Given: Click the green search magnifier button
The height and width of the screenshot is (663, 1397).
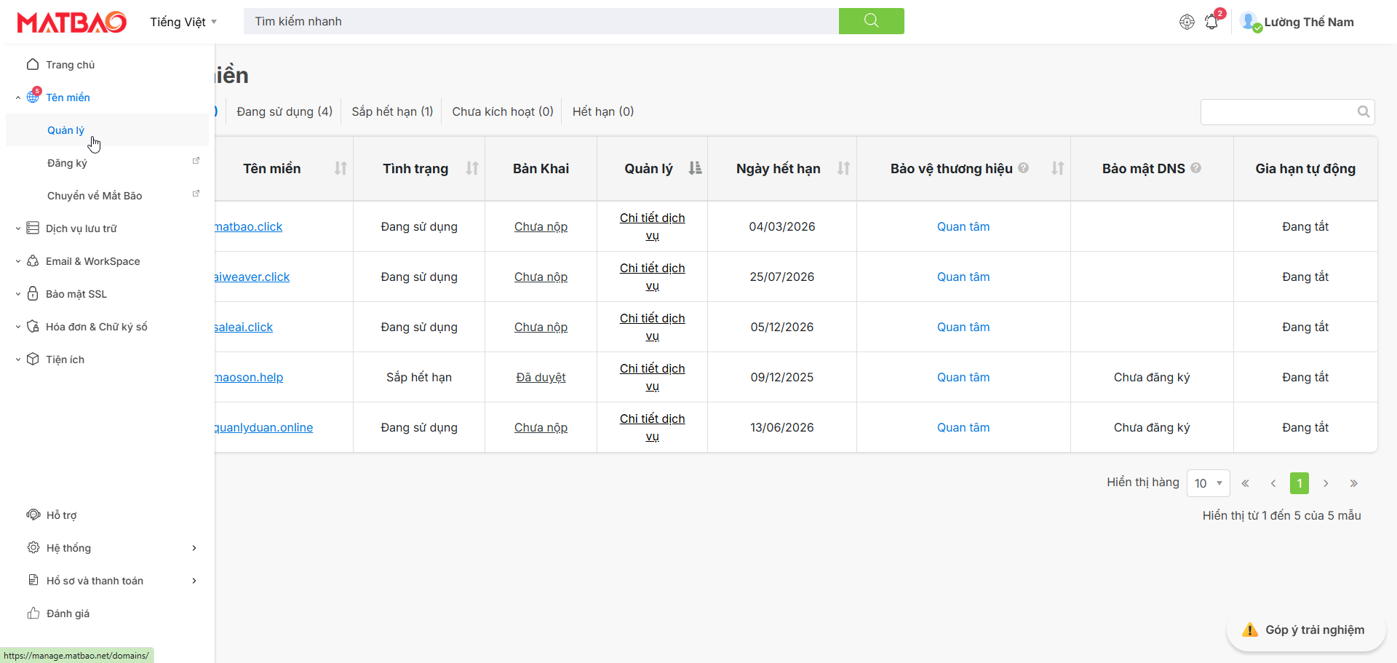Looking at the screenshot, I should [x=871, y=21].
